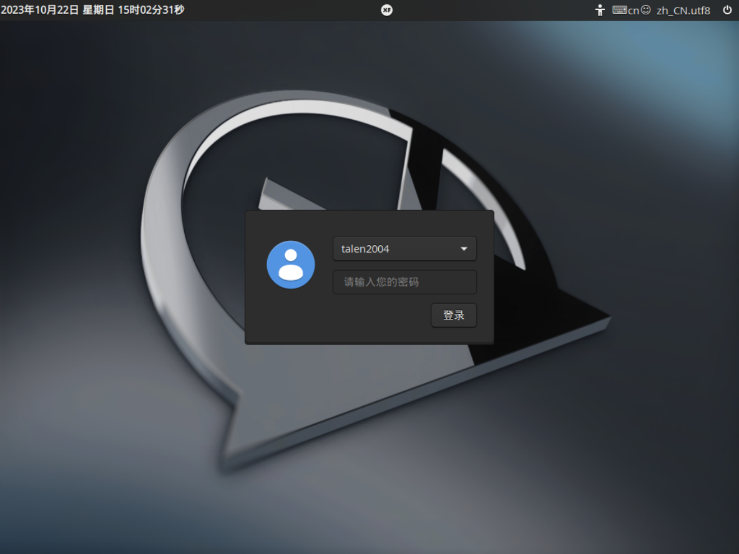
Task: Open the Xfce session selector icon
Action: click(x=386, y=10)
